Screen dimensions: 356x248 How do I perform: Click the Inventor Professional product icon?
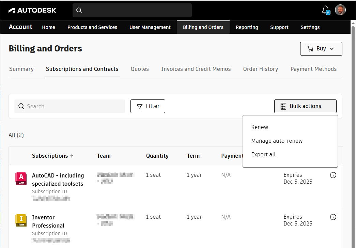[x=21, y=220]
